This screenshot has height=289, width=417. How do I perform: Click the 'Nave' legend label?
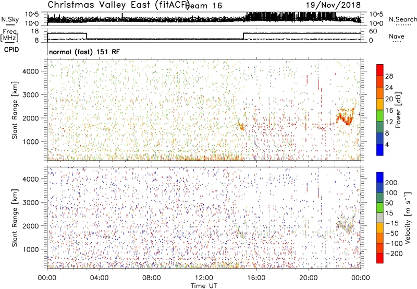[397, 36]
